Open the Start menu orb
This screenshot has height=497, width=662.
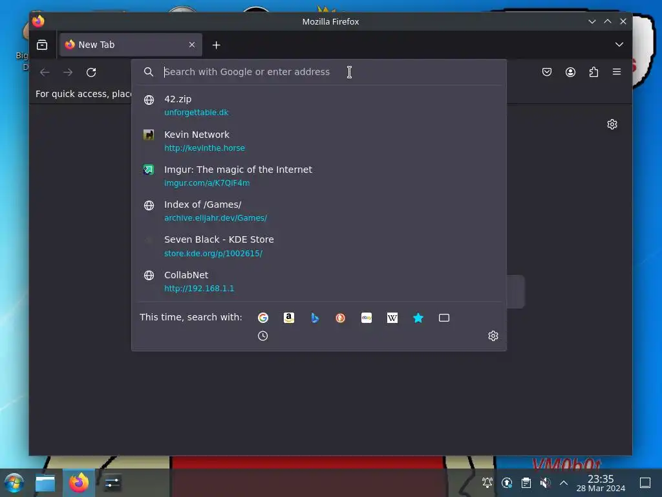pyautogui.click(x=14, y=483)
